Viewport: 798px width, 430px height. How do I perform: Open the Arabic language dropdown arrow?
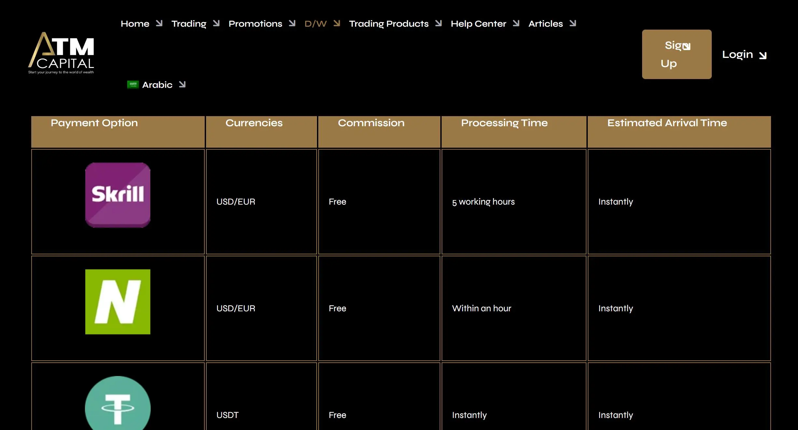tap(182, 84)
